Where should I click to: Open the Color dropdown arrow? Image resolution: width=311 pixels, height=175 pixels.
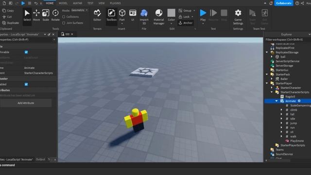coord(171,24)
